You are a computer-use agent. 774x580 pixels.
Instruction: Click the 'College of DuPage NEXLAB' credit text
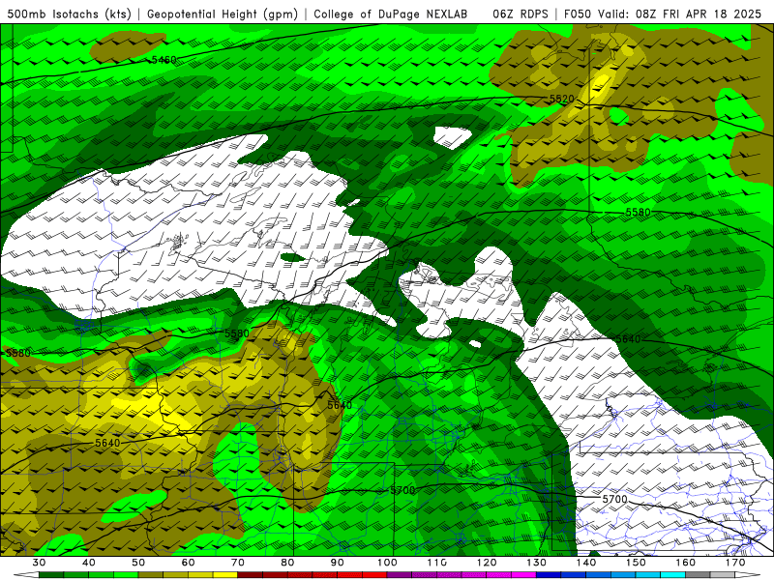pos(391,14)
